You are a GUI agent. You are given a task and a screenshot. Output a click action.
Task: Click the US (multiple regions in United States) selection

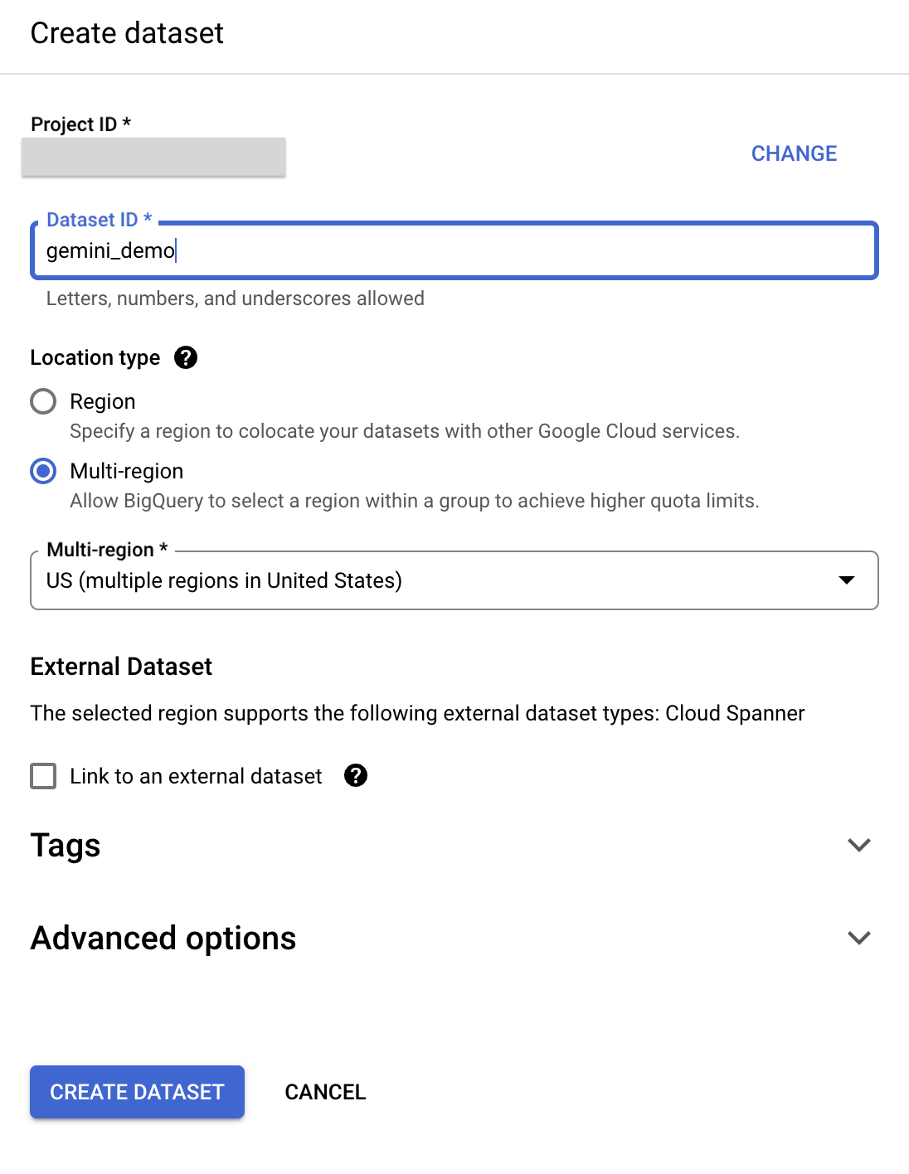[x=224, y=580]
